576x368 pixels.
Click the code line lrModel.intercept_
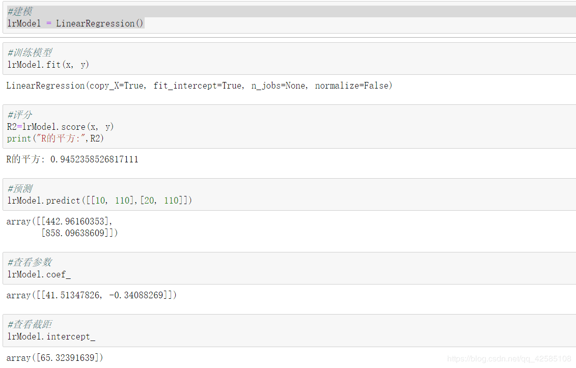[x=51, y=336]
